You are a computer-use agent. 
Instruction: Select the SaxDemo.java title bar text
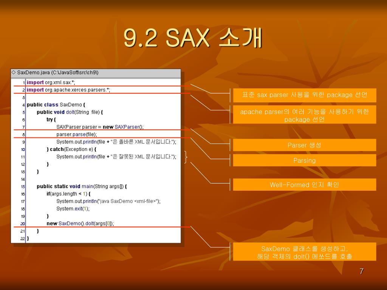(x=58, y=72)
